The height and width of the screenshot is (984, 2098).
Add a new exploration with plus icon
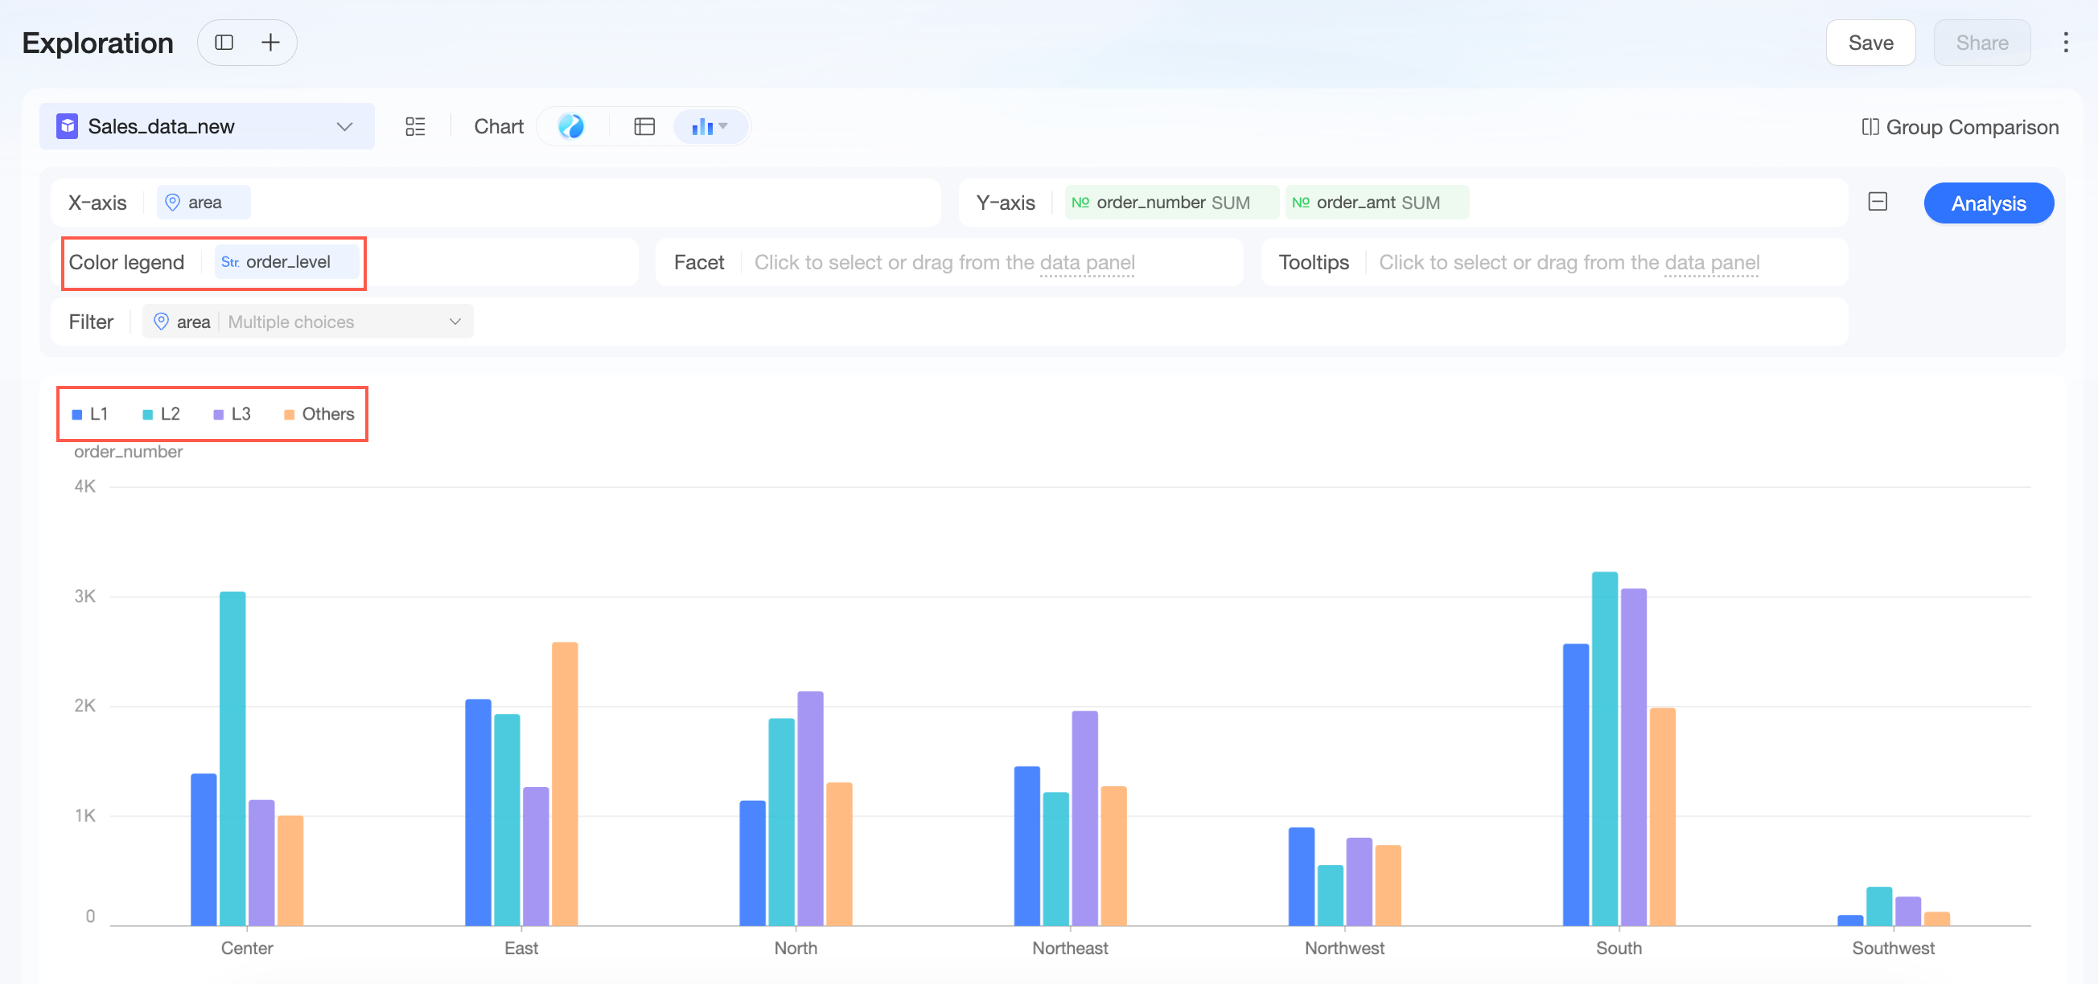pyautogui.click(x=270, y=43)
